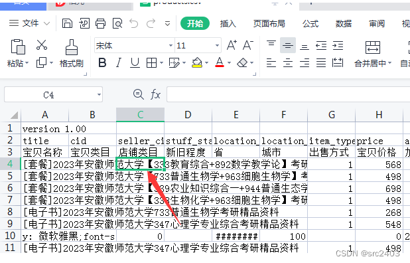The height and width of the screenshot is (263, 410).
Task: Open the File menu (文件)
Action: tap(29, 23)
